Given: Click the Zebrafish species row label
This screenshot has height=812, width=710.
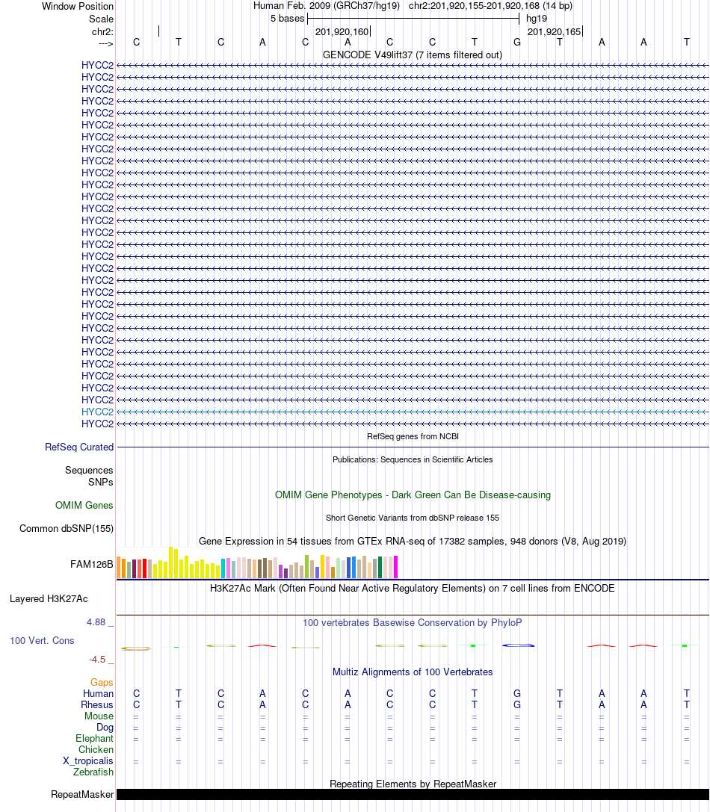Looking at the screenshot, I should [x=93, y=772].
